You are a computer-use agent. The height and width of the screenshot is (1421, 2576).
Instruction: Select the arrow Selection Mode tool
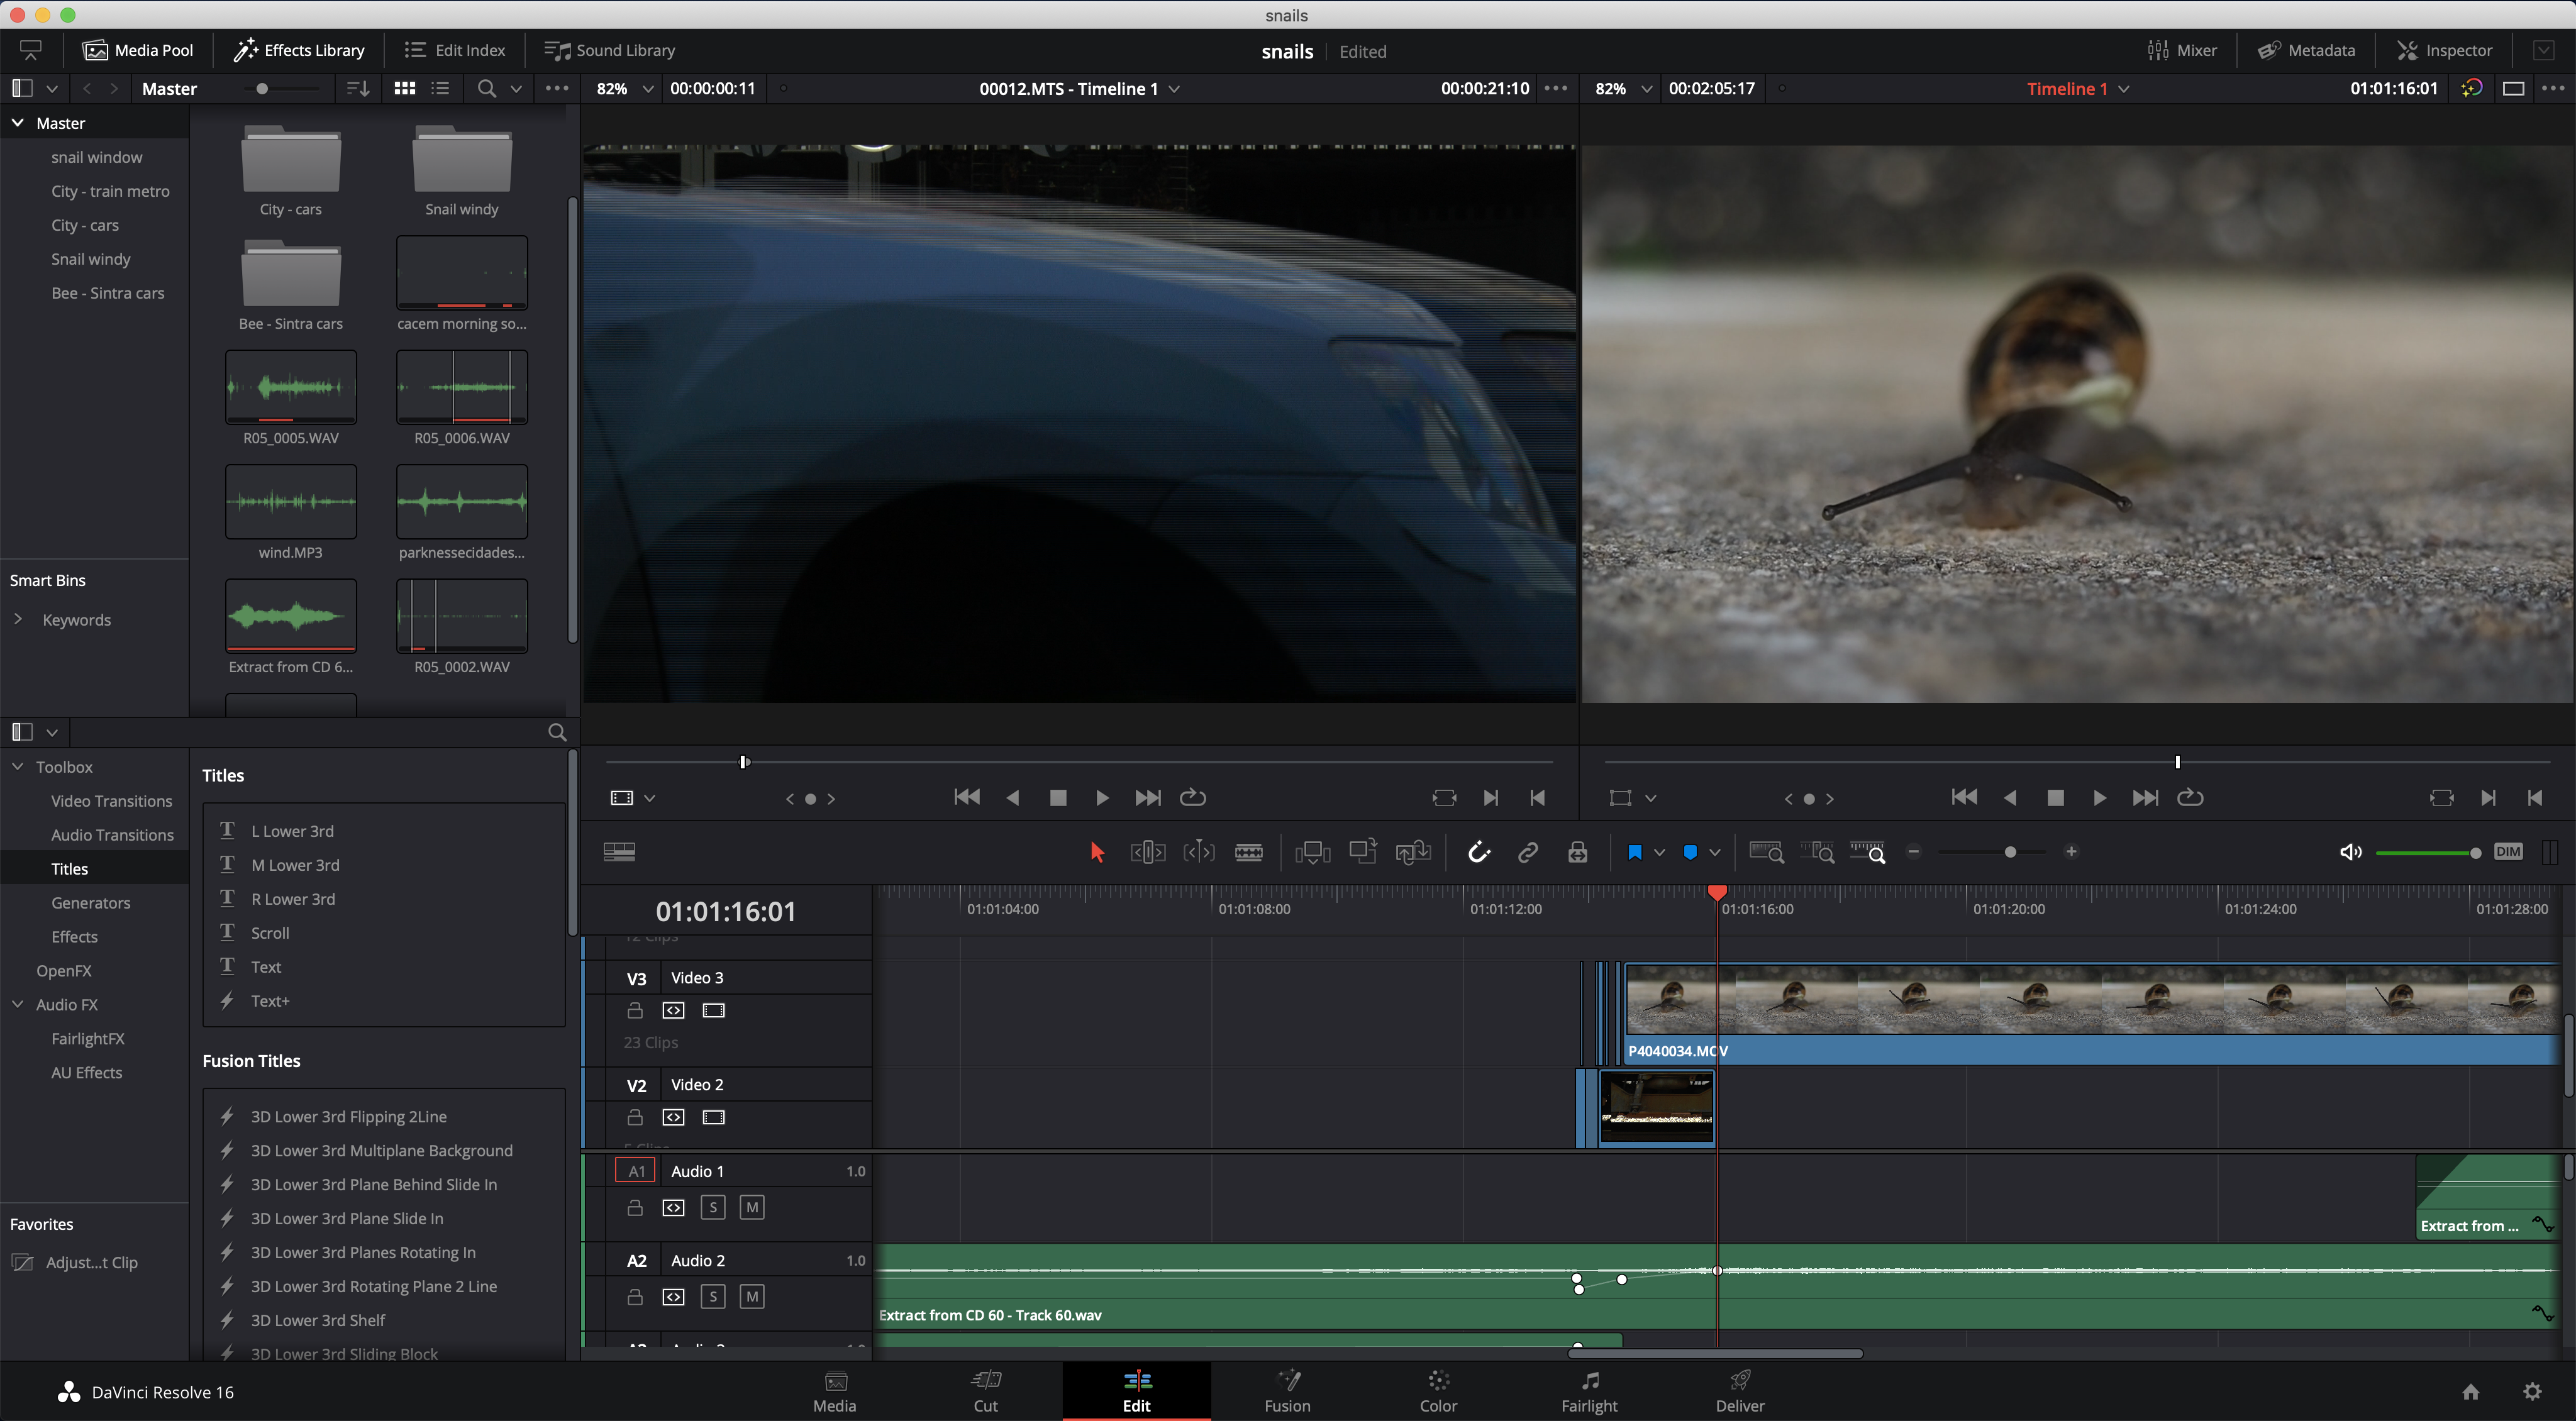coord(1097,852)
